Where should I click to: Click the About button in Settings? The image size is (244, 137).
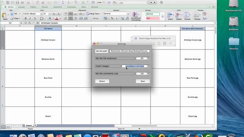102,81
